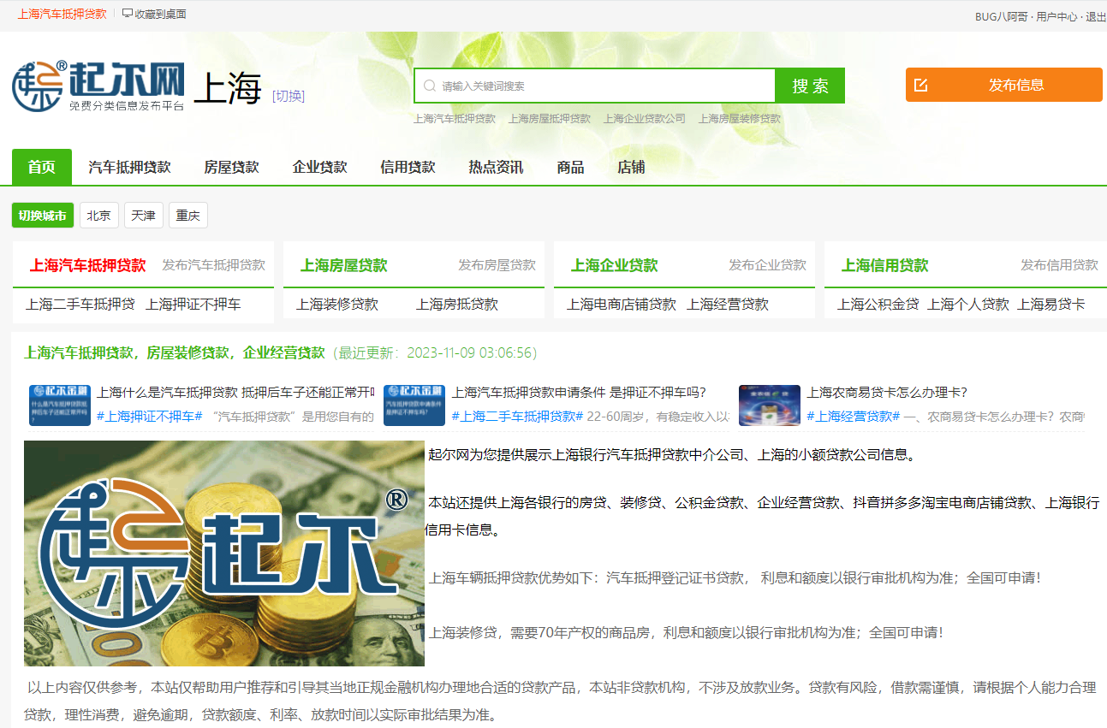The image size is (1107, 728).
Task: Open 上海电商店铺贷款 subcategory
Action: (622, 305)
